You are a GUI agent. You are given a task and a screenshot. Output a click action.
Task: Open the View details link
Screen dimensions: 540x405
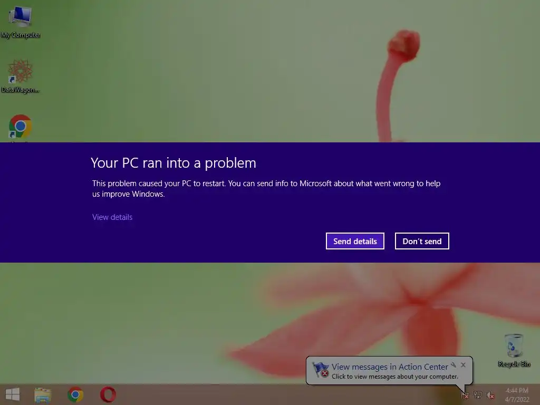tap(112, 217)
